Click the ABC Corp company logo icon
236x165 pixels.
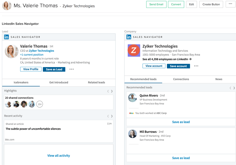131,113
